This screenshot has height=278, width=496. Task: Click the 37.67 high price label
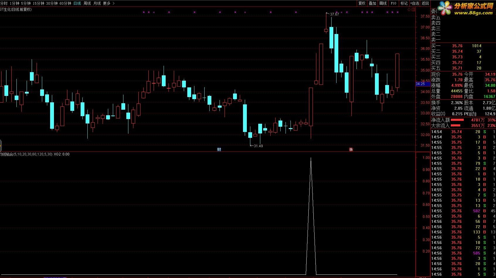(334, 14)
